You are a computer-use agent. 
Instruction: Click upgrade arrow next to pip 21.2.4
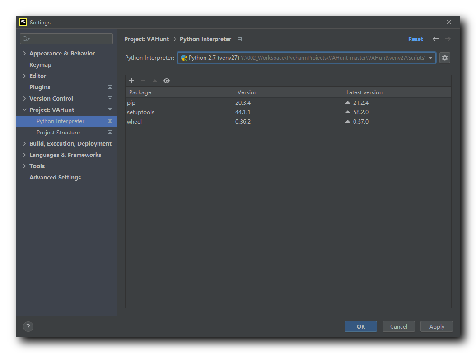(x=348, y=102)
